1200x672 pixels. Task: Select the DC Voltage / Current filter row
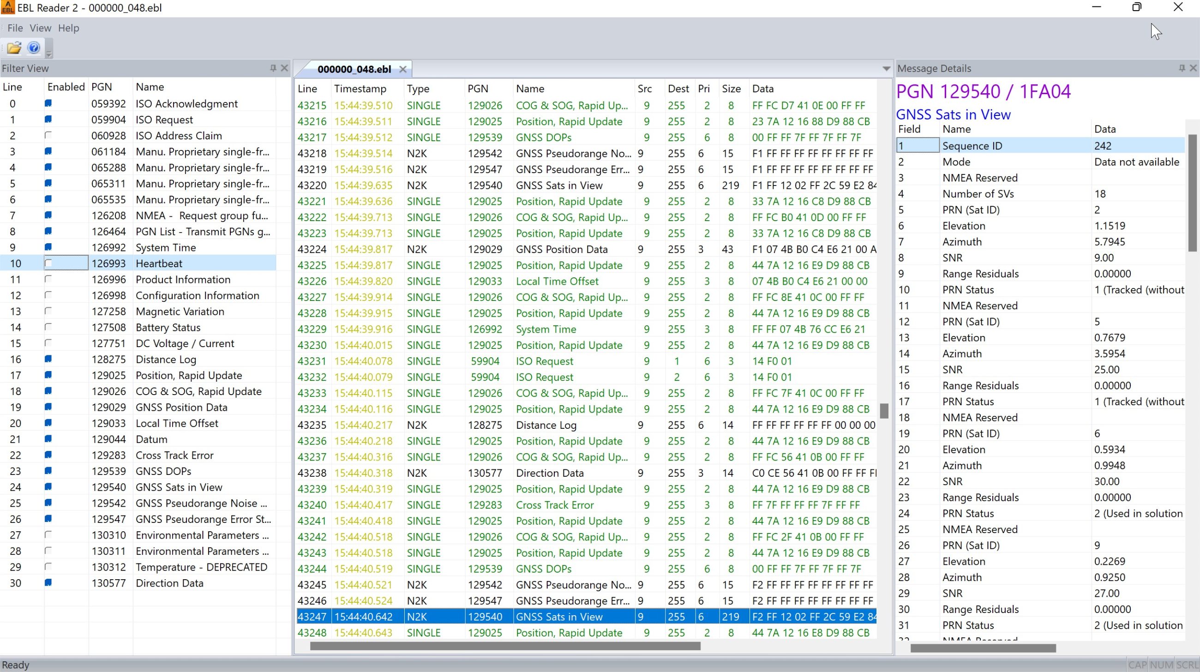(138, 343)
